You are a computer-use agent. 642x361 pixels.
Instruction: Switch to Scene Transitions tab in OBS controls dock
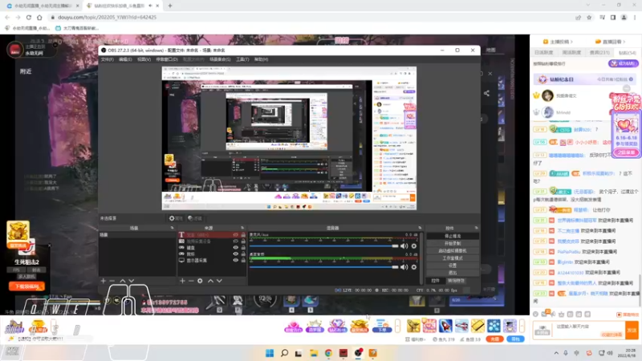tap(456, 281)
